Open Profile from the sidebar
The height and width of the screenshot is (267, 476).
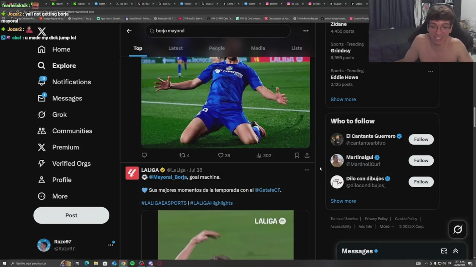(55, 180)
